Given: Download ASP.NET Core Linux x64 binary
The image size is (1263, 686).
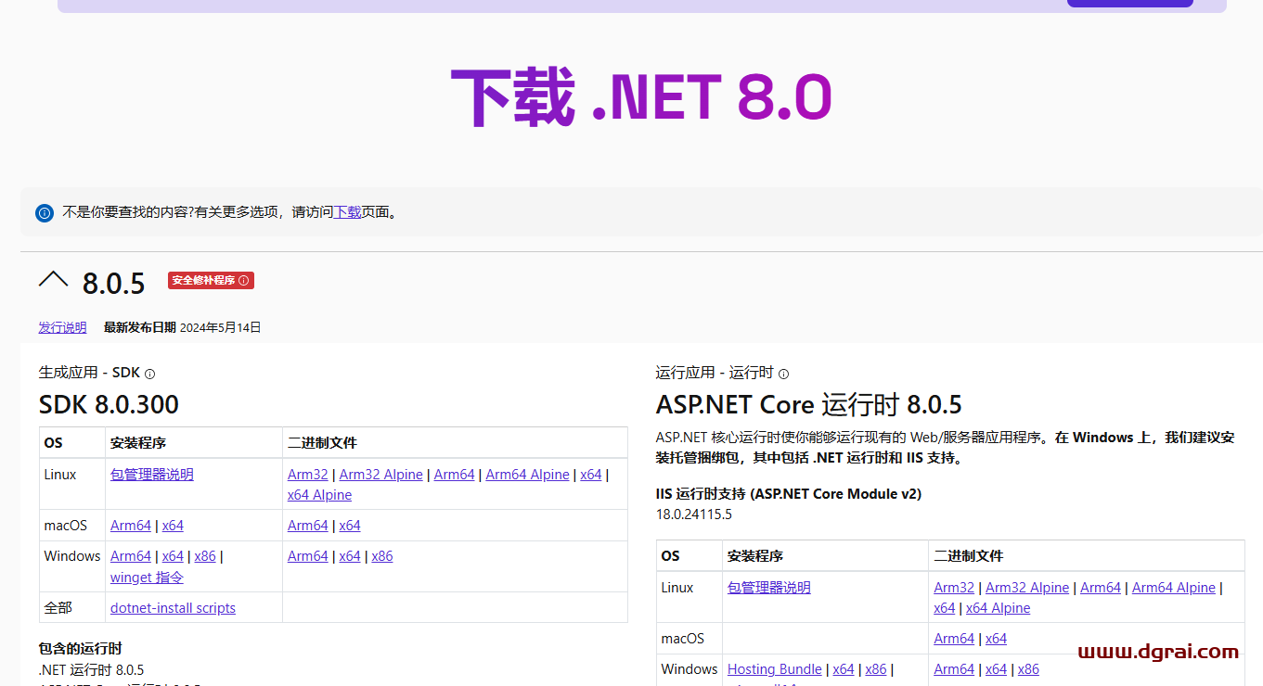Looking at the screenshot, I should [x=945, y=608].
